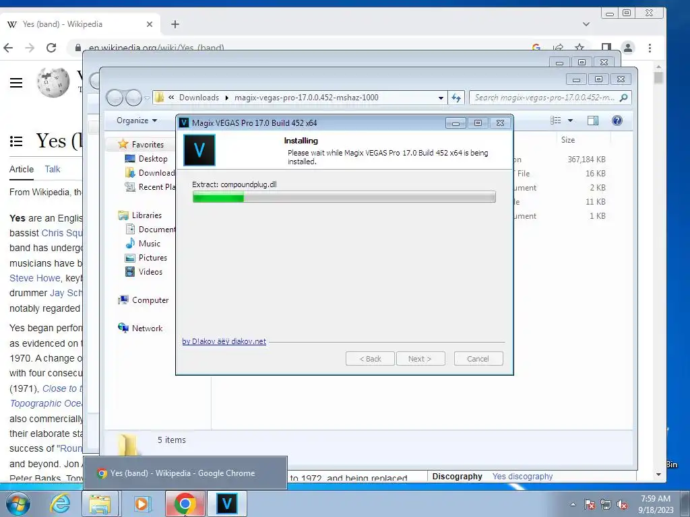The height and width of the screenshot is (517, 690).
Task: Toggle Chrome side panel icon
Action: coord(606,48)
